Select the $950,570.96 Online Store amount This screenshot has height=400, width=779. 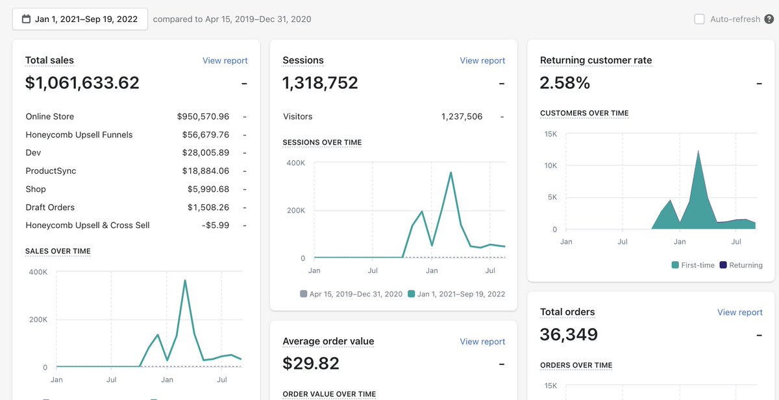click(203, 117)
